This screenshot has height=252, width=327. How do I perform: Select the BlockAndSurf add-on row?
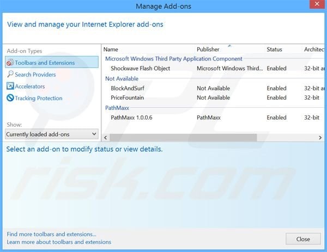(214, 88)
